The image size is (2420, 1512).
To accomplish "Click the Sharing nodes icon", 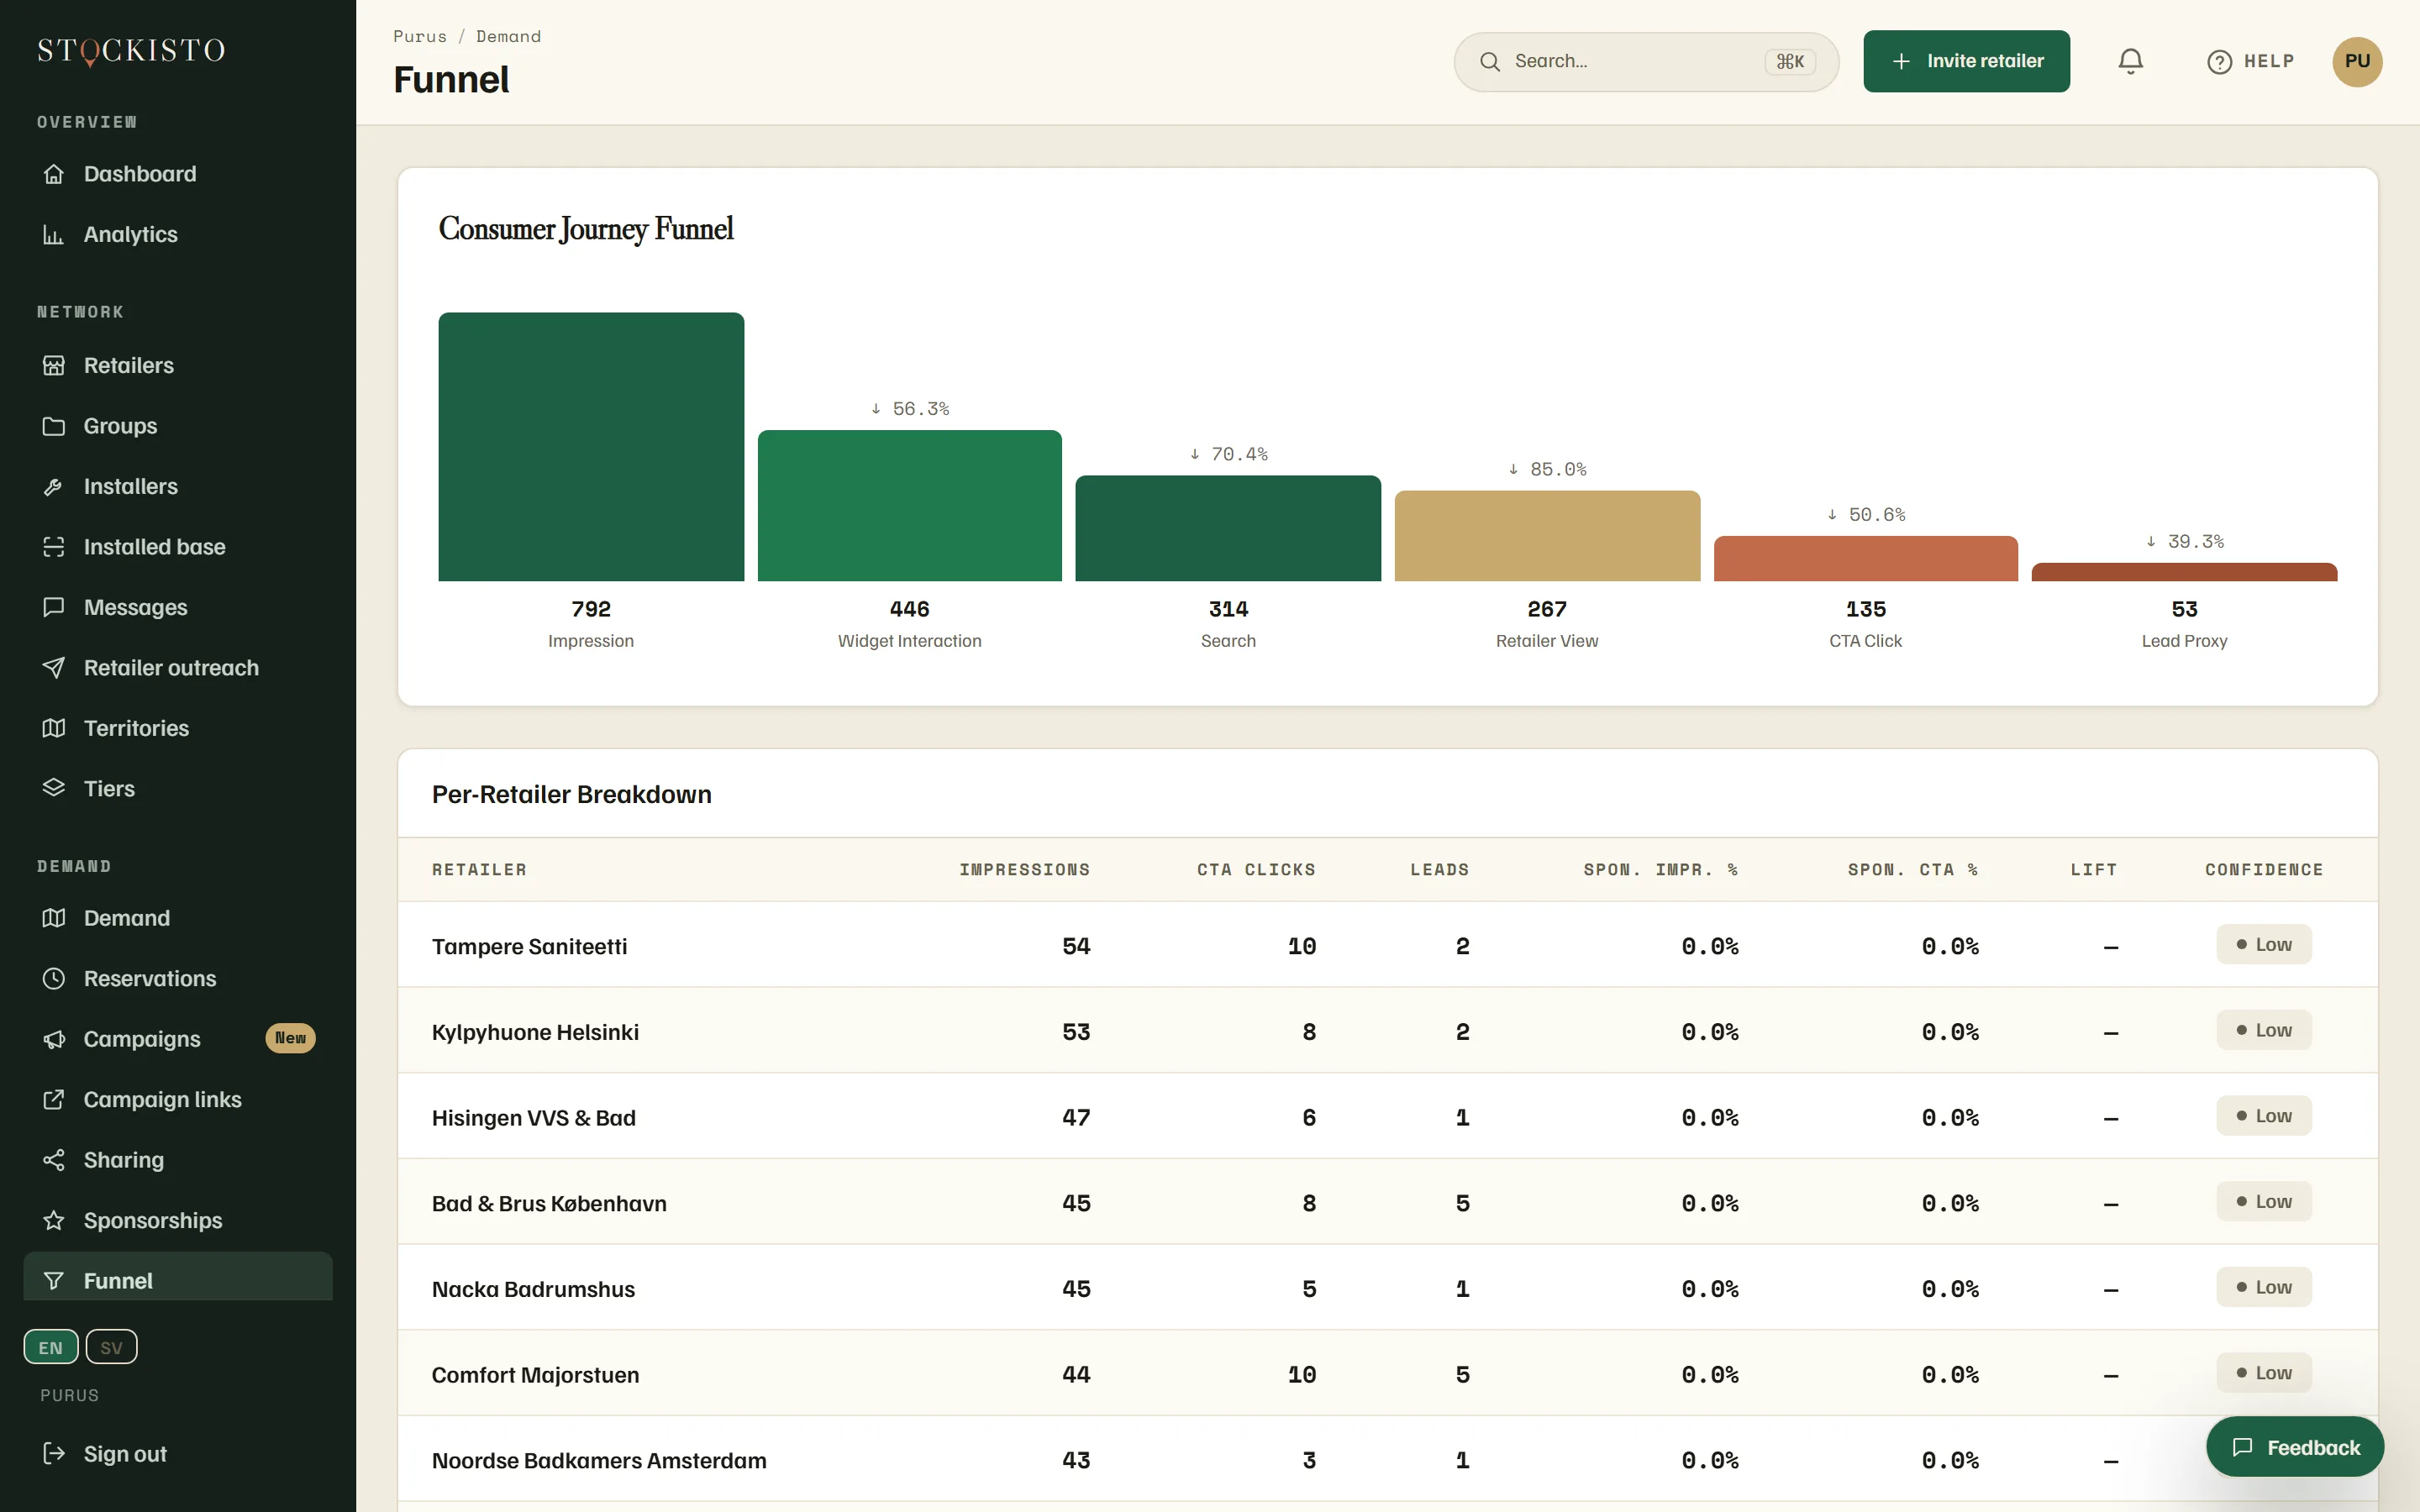I will pos(54,1160).
